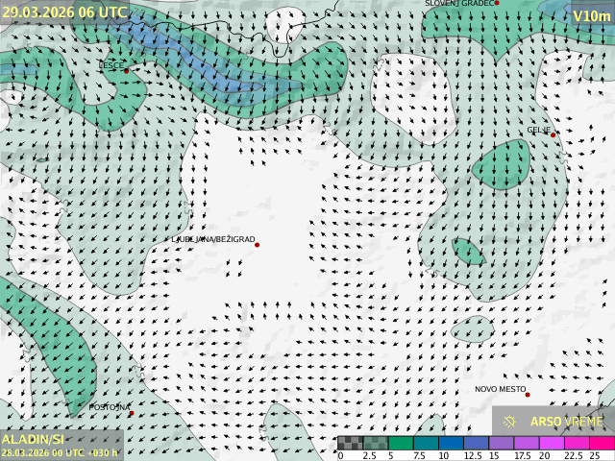Screen dimensions: 615x461
Task: Click the Ljubljana/Bežigrad station red dot
Action: [x=257, y=245]
